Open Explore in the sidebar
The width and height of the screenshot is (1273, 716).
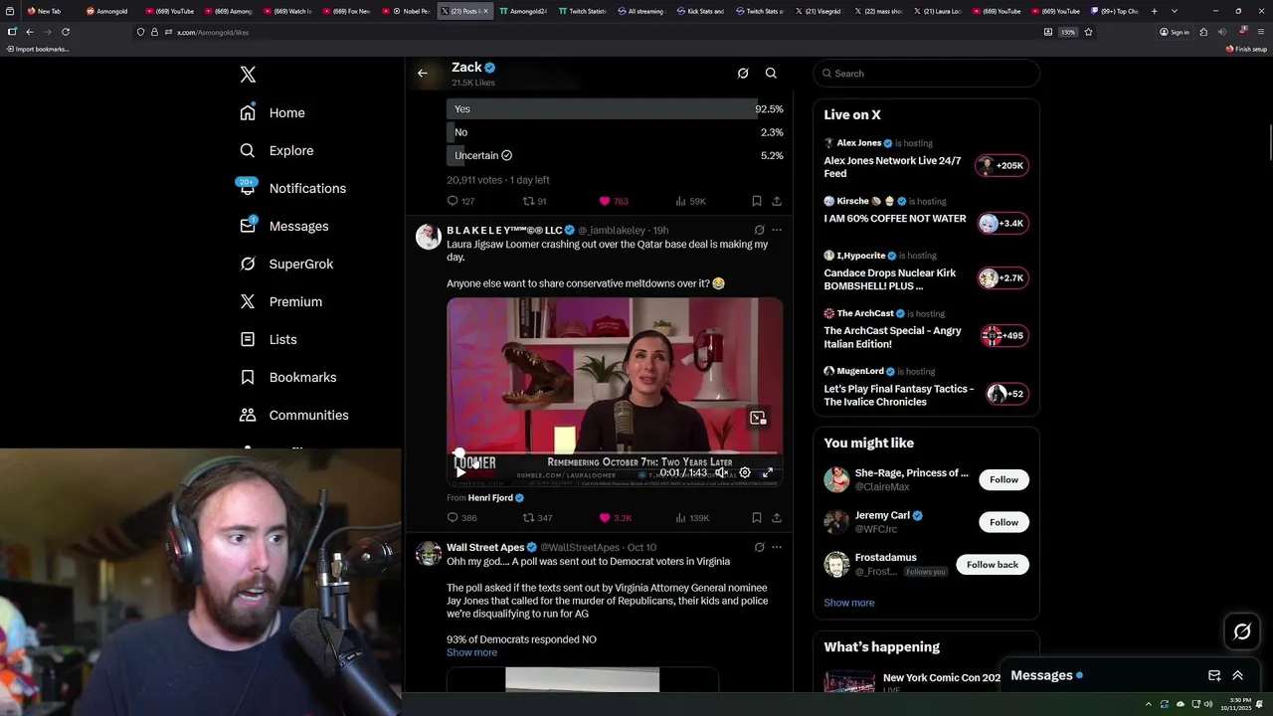click(276, 151)
